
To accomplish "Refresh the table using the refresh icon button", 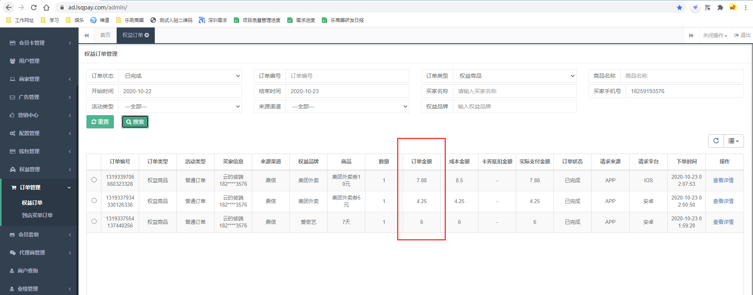I will (x=716, y=141).
